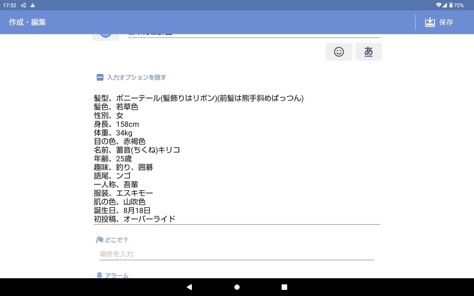Tap the 保存 save label
This screenshot has width=474, height=296.
click(446, 22)
